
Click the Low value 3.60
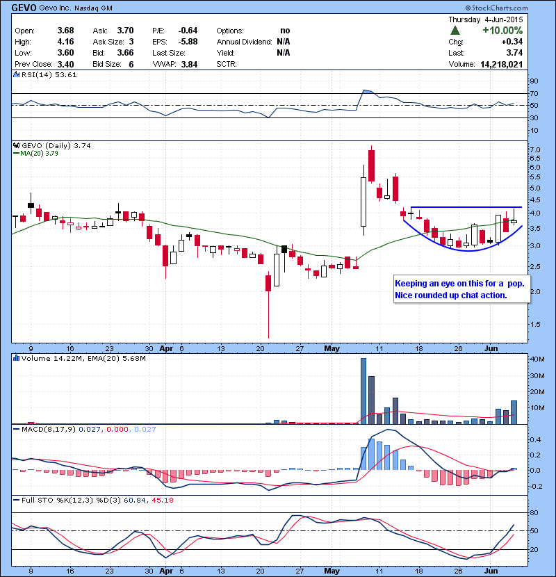(65, 53)
